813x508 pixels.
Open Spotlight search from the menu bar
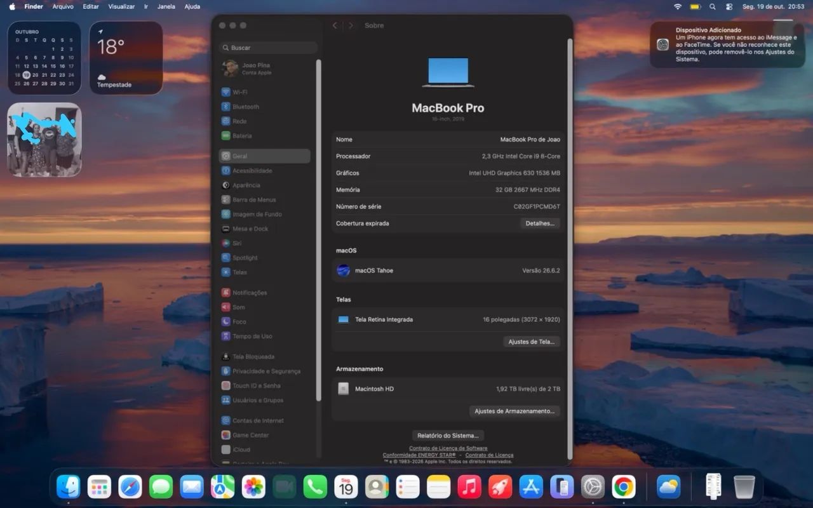point(712,6)
